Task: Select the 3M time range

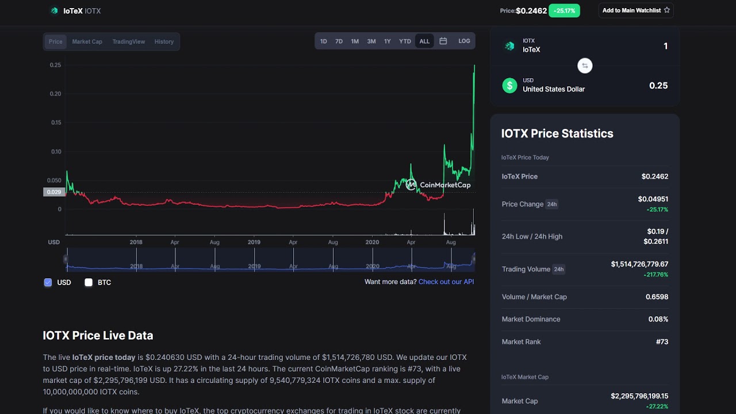Action: (371, 41)
